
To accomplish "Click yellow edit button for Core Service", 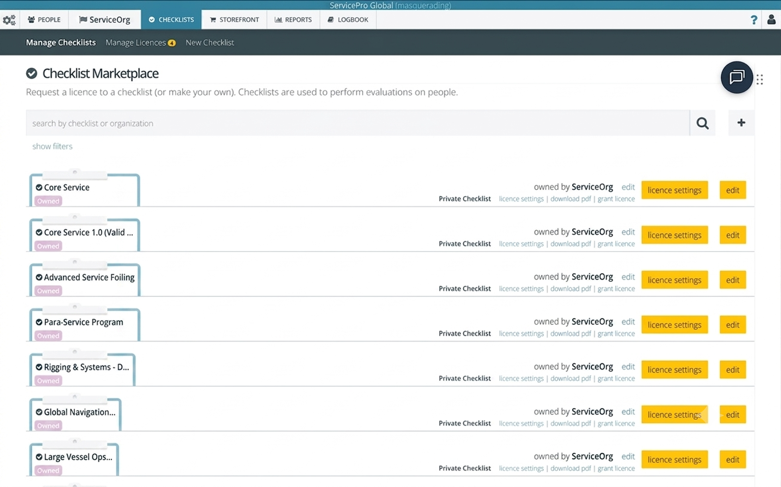I will coord(733,190).
